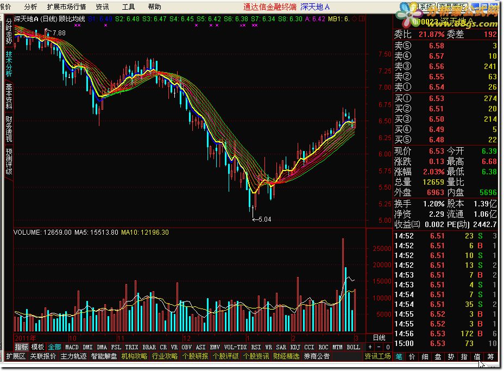Click the plus button beside BOLL
The width and height of the screenshot is (504, 371).
pos(370,347)
